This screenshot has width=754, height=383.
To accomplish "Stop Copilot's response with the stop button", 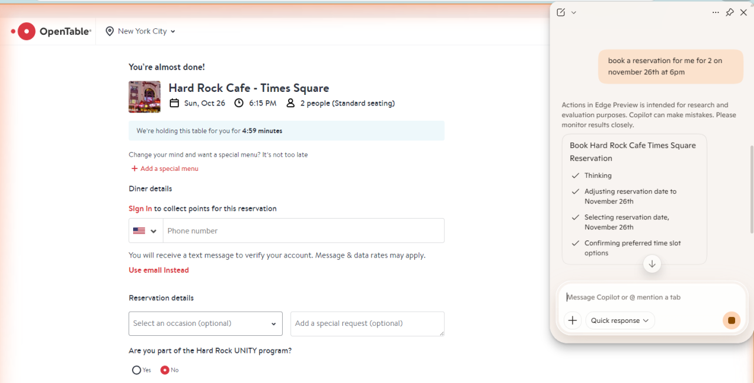I will coord(731,320).
